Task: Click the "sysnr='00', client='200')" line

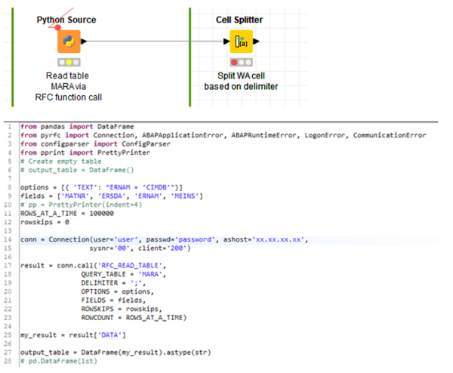Action: pos(140,248)
